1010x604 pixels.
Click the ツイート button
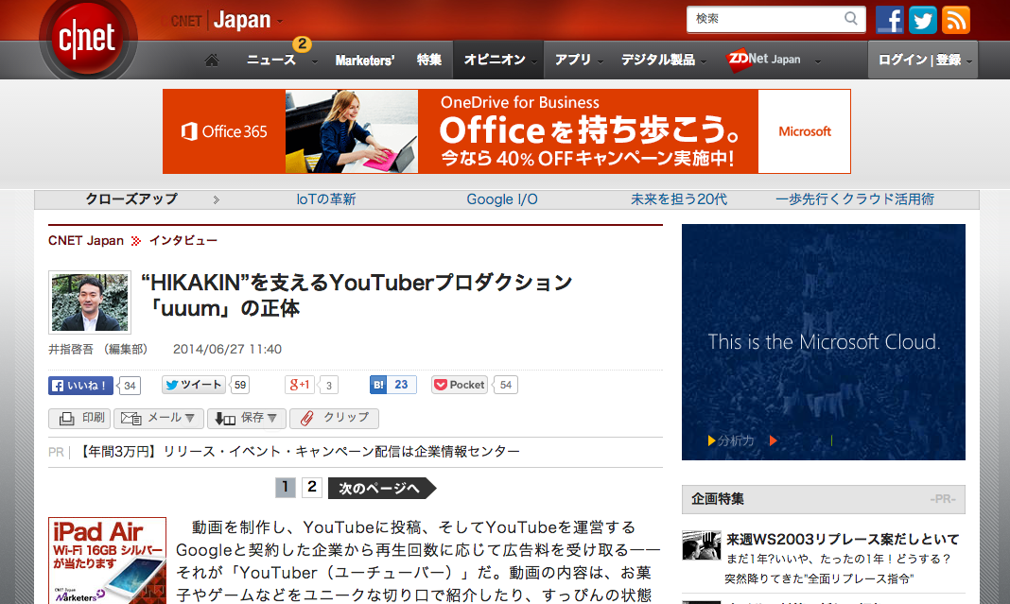[x=193, y=385]
